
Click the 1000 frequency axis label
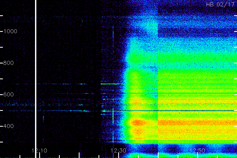[10, 31]
